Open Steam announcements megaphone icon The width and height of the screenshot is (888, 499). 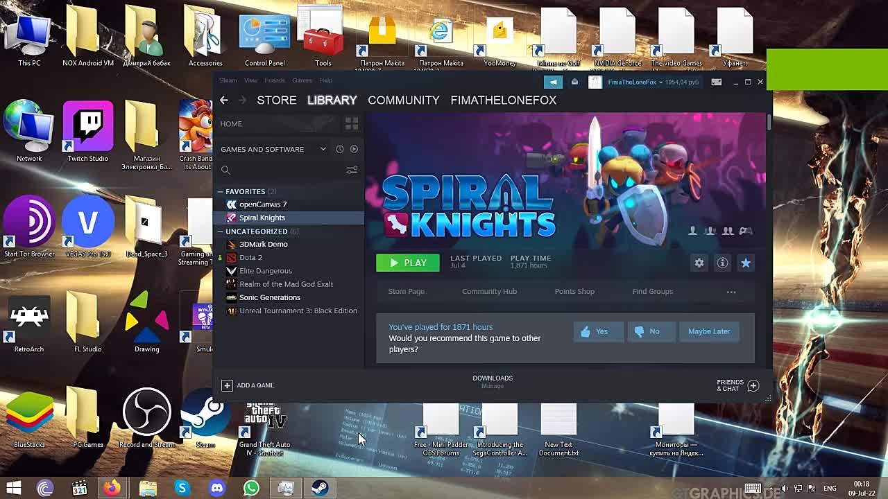[553, 82]
